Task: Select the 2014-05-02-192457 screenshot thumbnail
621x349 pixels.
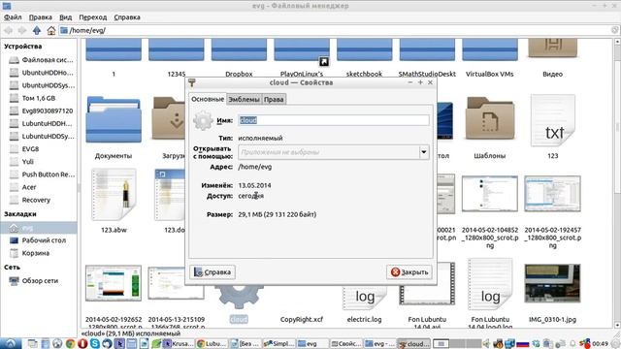Action: point(552,194)
